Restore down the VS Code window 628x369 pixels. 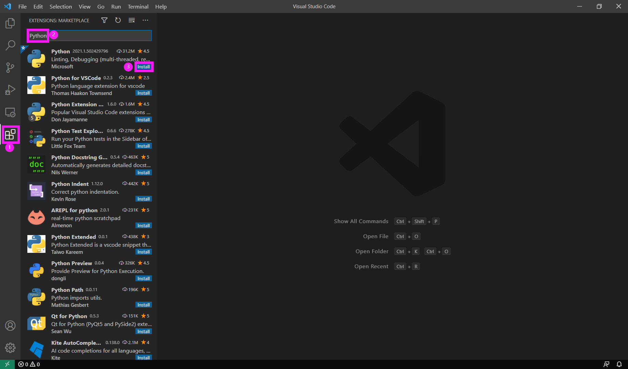pyautogui.click(x=599, y=6)
